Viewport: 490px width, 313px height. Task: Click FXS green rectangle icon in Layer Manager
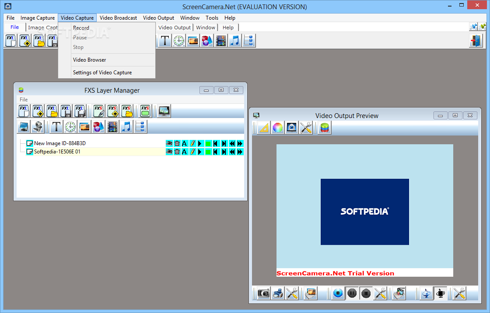[145, 111]
